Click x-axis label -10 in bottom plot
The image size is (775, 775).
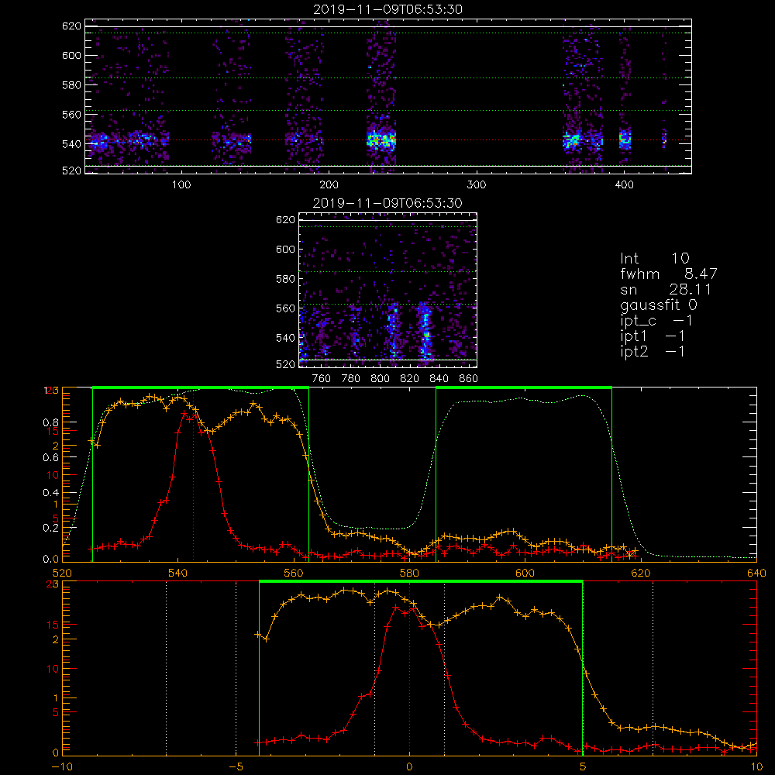62,767
